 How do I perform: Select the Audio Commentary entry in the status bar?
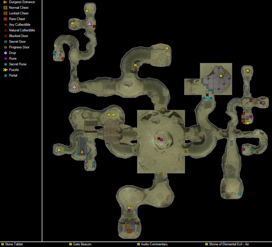(x=153, y=244)
